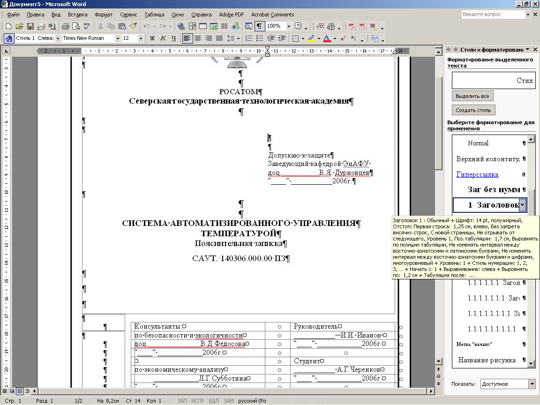The height and width of the screenshot is (405, 540).
Task: Apply subscript formatting
Action: pos(353,38)
